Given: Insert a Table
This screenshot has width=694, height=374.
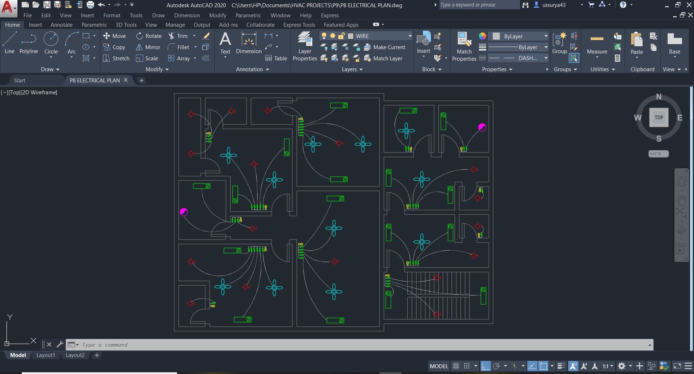Looking at the screenshot, I should (276, 59).
